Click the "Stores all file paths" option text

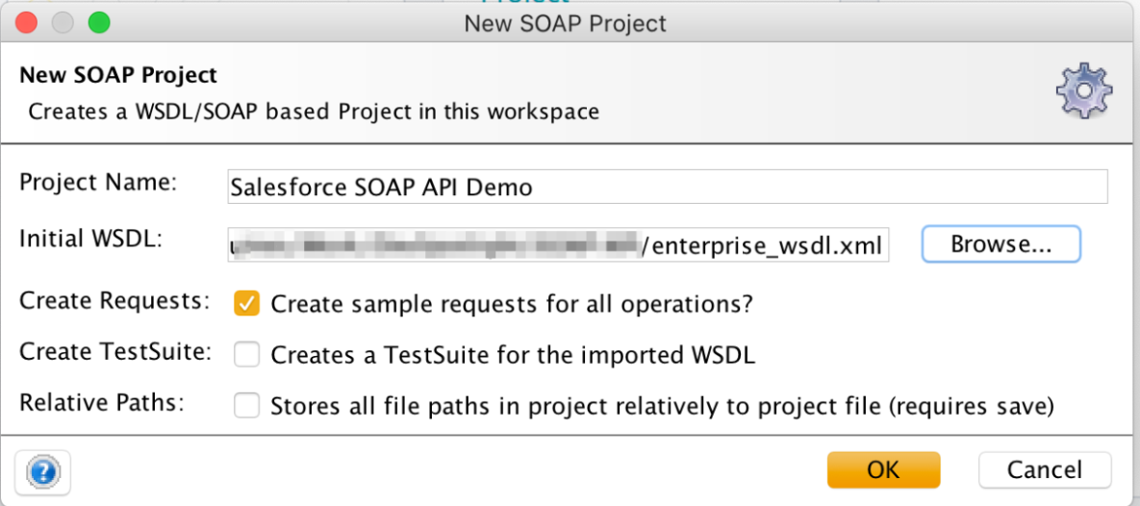point(662,406)
